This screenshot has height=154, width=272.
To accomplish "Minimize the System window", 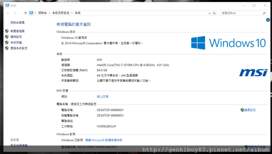I will pyautogui.click(x=243, y=5).
